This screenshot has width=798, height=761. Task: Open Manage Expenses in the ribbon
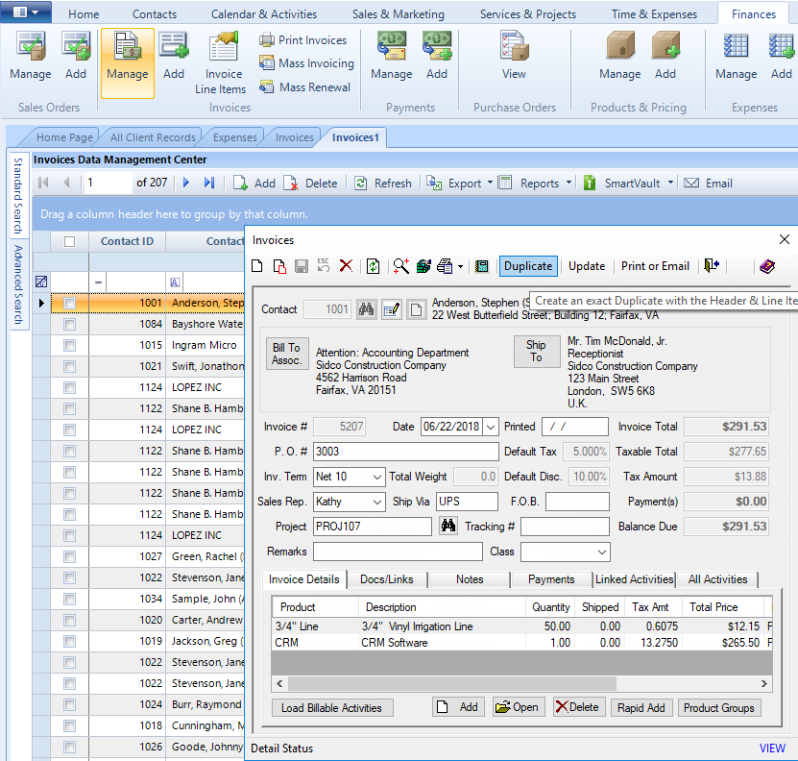(736, 56)
